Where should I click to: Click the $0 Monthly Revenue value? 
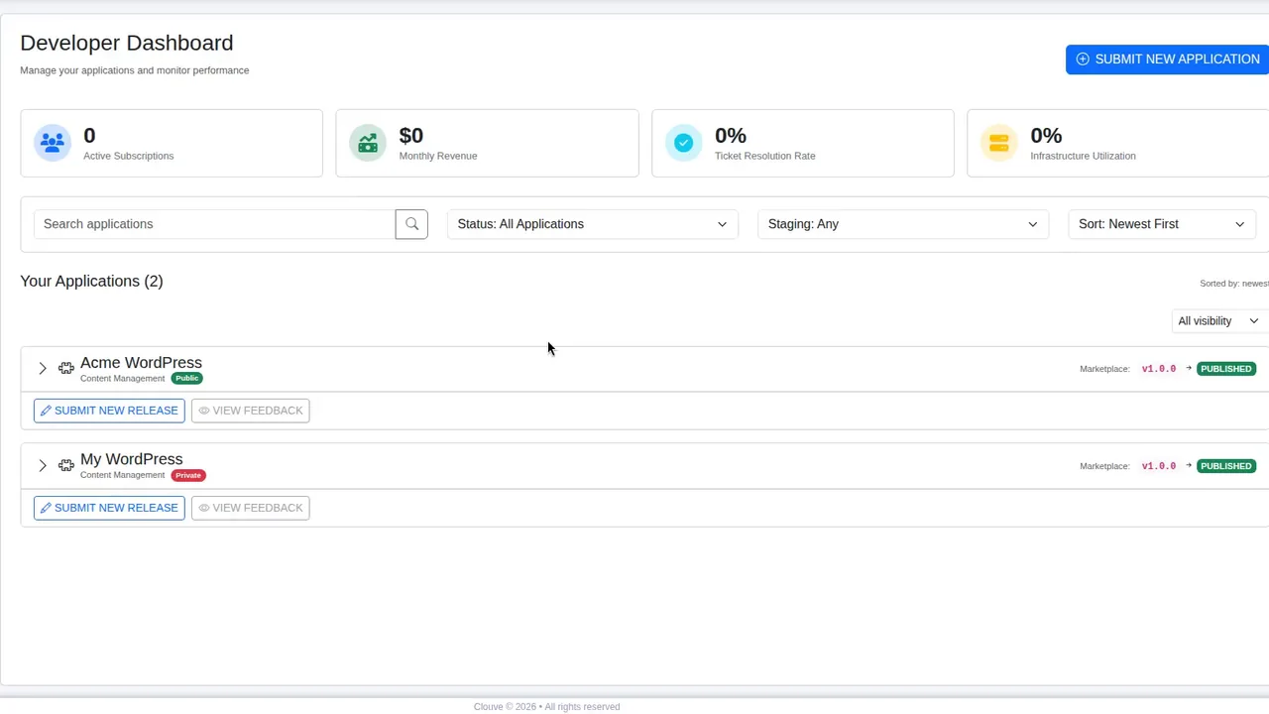coord(410,136)
